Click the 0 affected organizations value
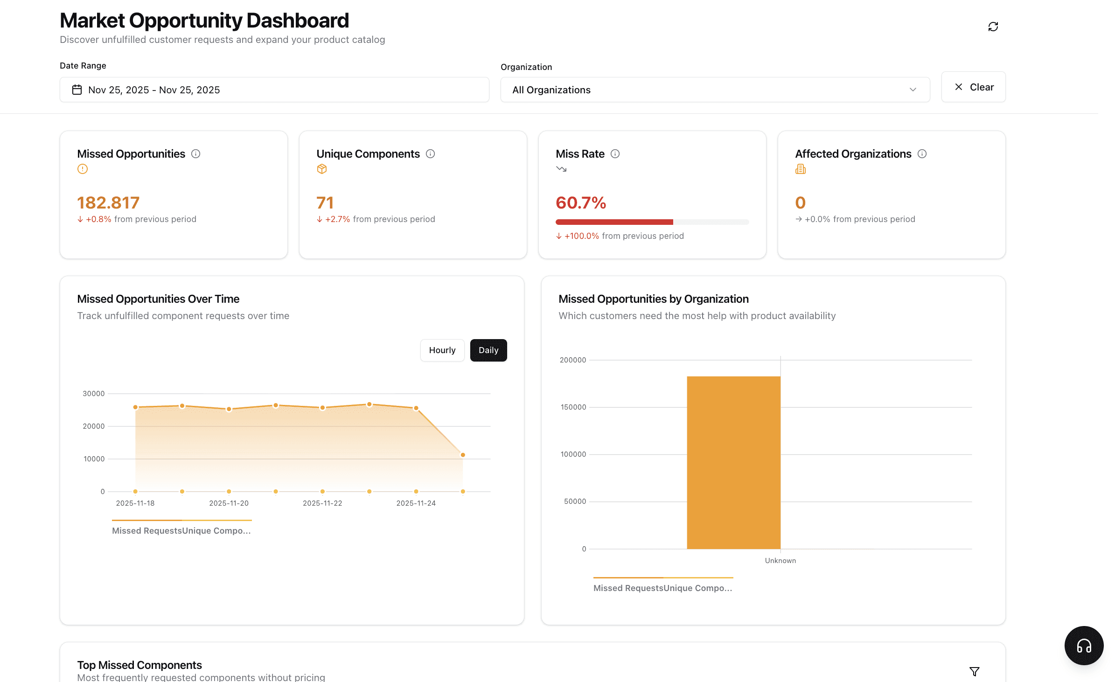The width and height of the screenshot is (1115, 682). (x=801, y=202)
